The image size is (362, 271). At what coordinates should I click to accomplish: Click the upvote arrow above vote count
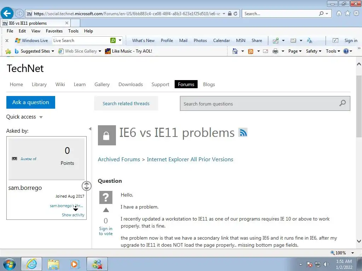click(106, 210)
